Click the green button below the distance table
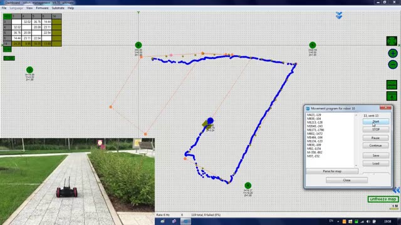This screenshot has width=401, height=225. [7, 49]
